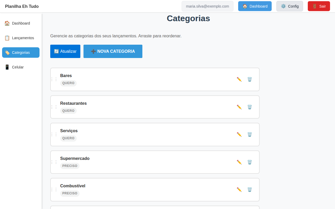Switch to Dashboard using the top button
Image resolution: width=335 pixels, height=209 pixels.
[x=255, y=6]
